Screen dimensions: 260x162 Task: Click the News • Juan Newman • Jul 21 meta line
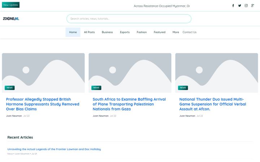point(22,154)
